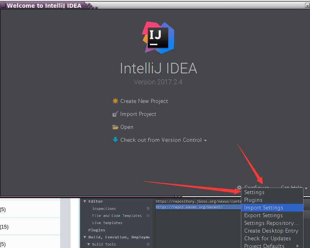Screen dimensions: 310x248
Task: Select Live Templates in settings tree
Action: pyautogui.click(x=107, y=223)
